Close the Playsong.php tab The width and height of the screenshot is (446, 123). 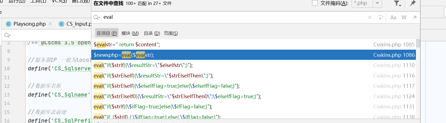pos(50,24)
